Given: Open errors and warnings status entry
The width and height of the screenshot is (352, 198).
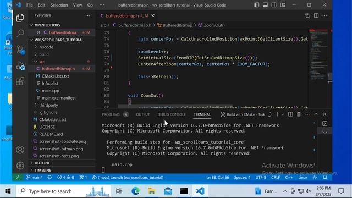Looking at the screenshot, I should [x=65, y=177].
